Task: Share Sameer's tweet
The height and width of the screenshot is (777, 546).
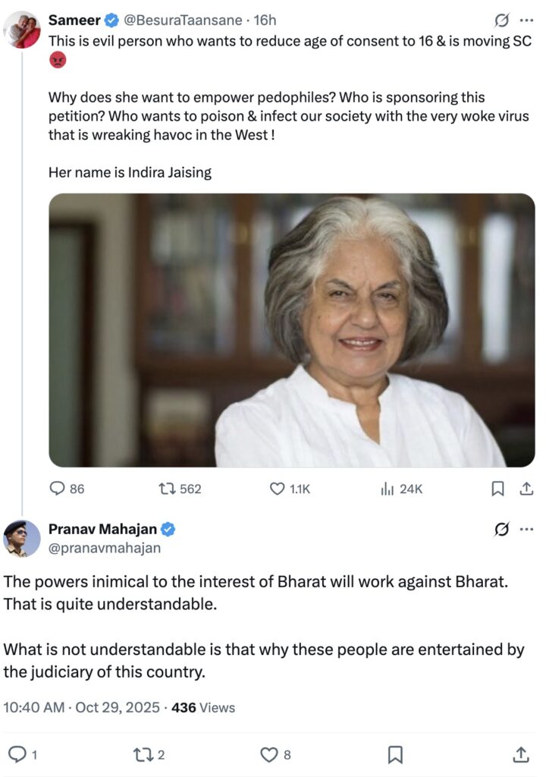Action: [526, 489]
